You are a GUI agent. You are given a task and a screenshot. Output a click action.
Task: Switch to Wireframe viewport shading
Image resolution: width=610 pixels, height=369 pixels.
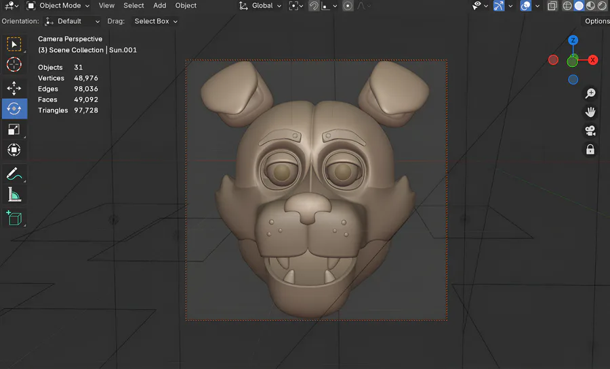click(x=567, y=5)
